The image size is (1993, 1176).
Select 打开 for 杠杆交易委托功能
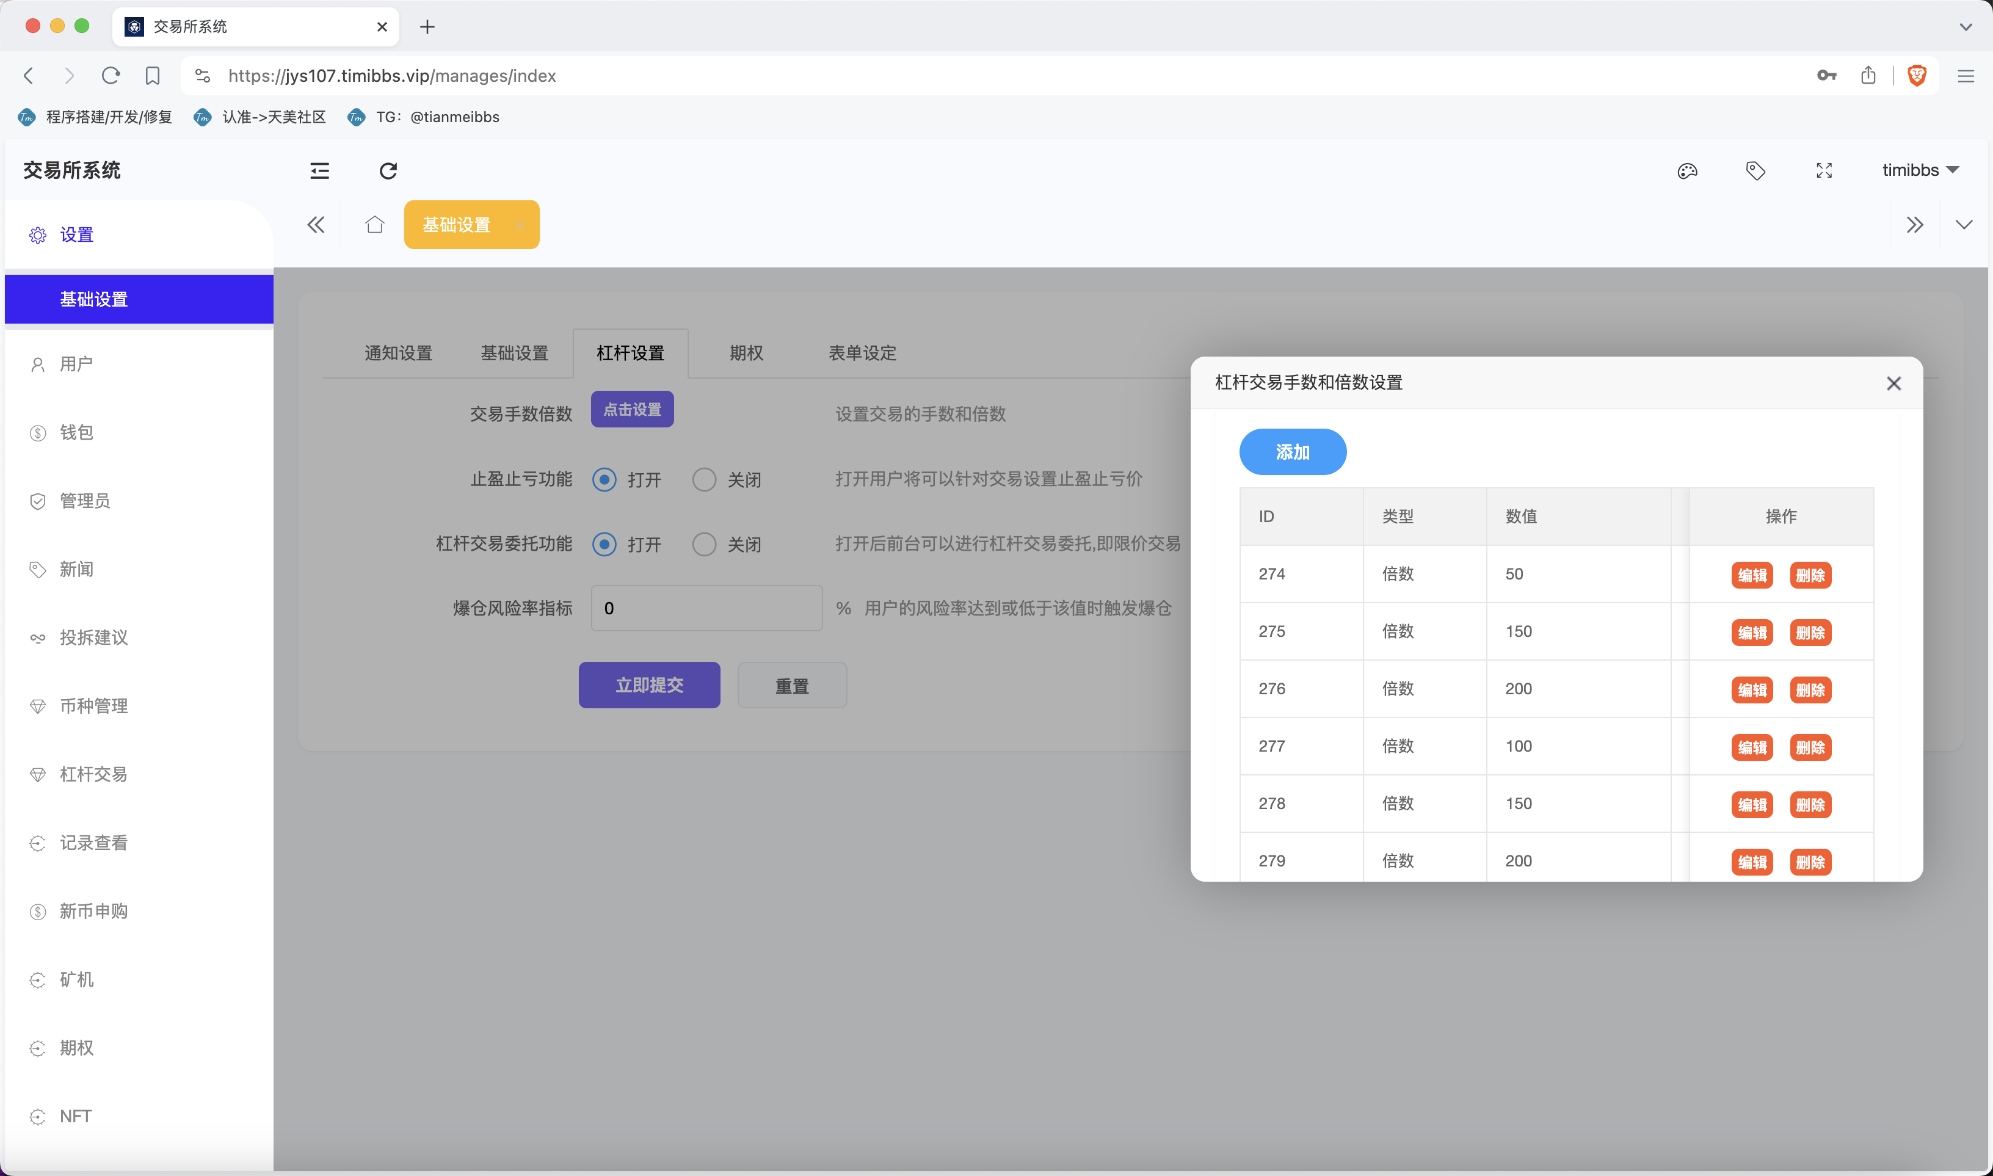coord(604,545)
